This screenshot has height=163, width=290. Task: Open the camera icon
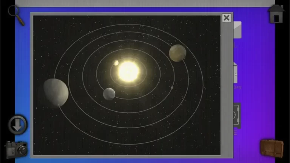coord(17,148)
